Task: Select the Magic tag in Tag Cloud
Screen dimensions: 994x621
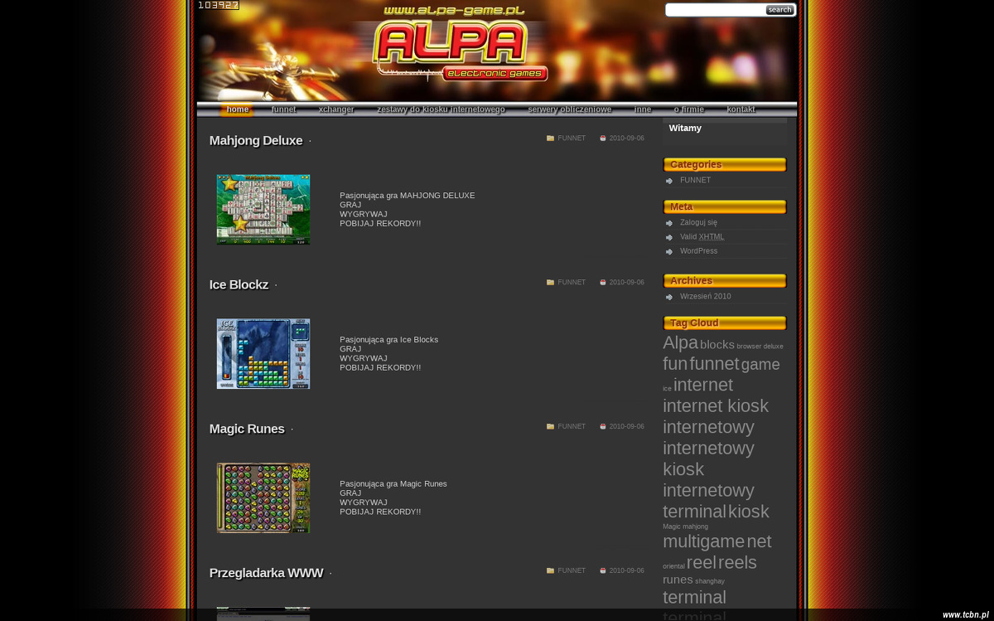Action: pyautogui.click(x=672, y=526)
